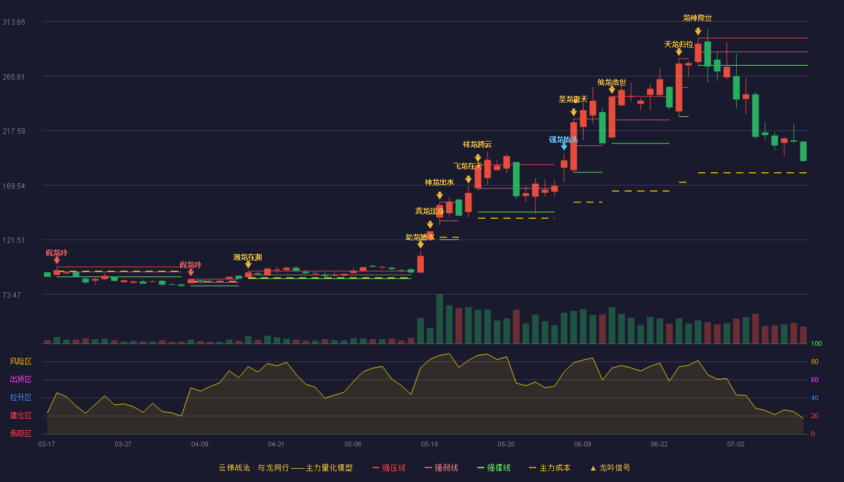Select the 217.58 price axis label
Image resolution: width=844 pixels, height=482 pixels.
pyautogui.click(x=14, y=131)
